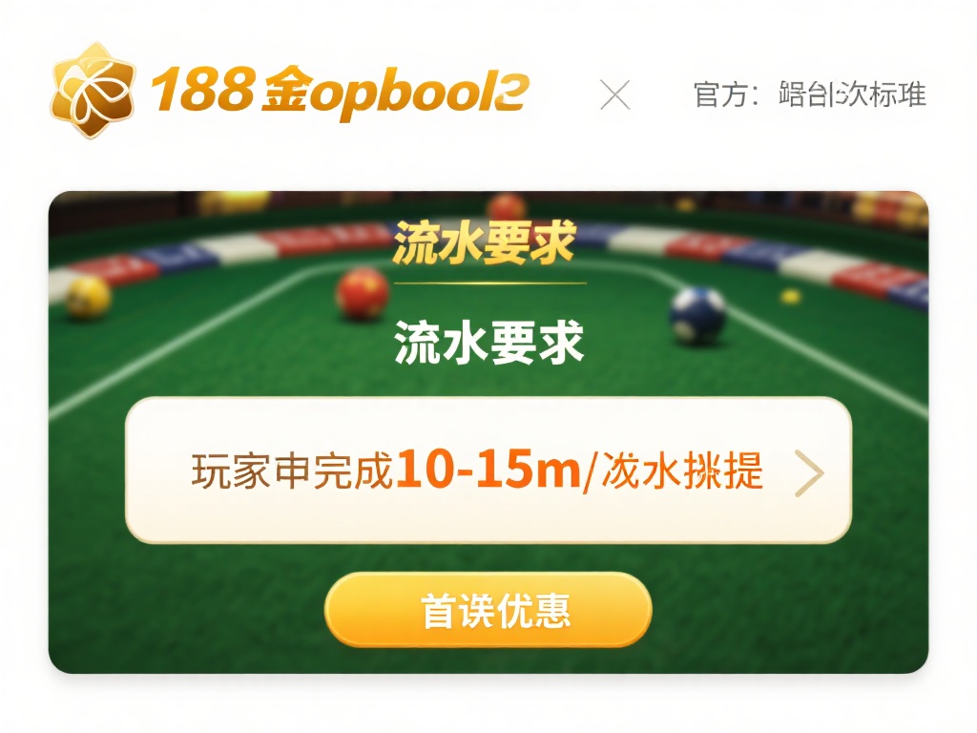Dismiss with the gray X icon
The height and width of the screenshot is (733, 977).
pyautogui.click(x=615, y=94)
